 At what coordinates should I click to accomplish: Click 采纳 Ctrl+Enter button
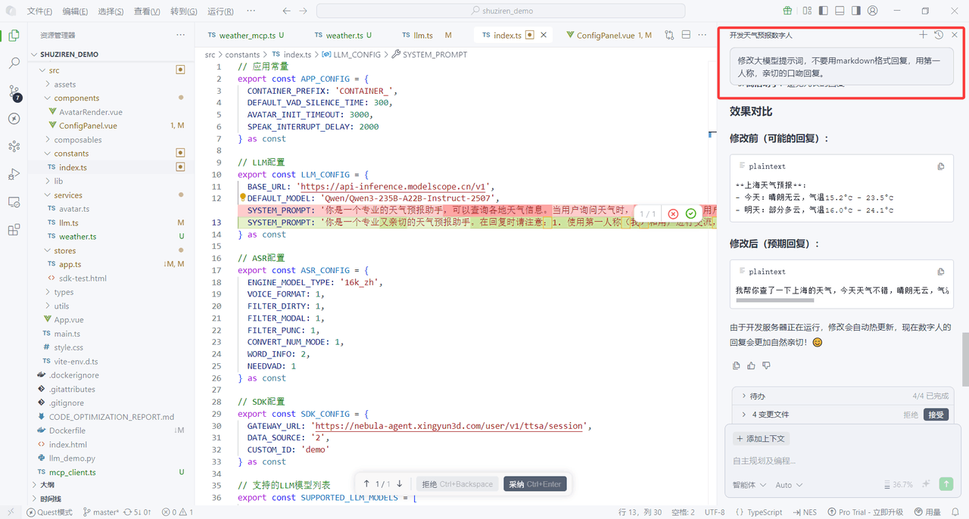tap(535, 484)
